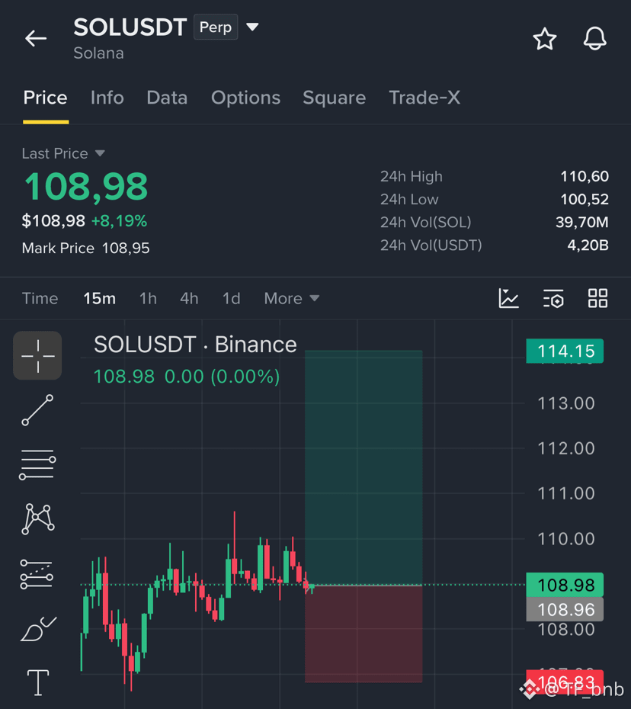631x709 pixels.
Task: Click the SOLUSDT symbol title
Action: coord(130,27)
